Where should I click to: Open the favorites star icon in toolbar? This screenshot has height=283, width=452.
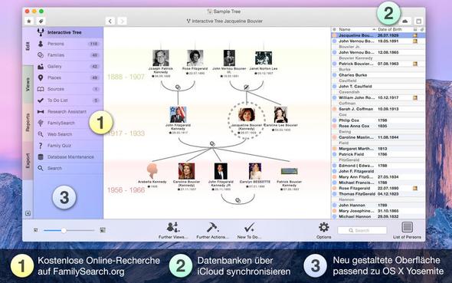[x=29, y=21]
